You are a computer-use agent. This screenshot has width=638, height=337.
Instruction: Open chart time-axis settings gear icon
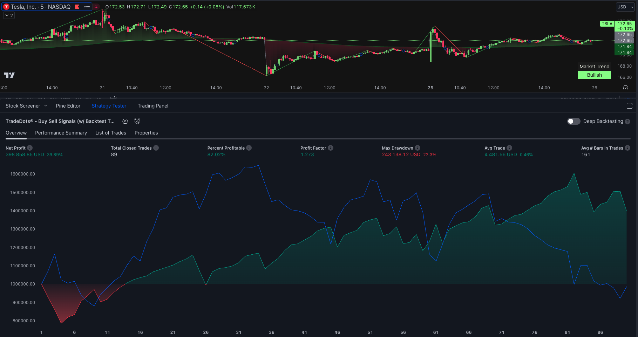[x=625, y=88]
